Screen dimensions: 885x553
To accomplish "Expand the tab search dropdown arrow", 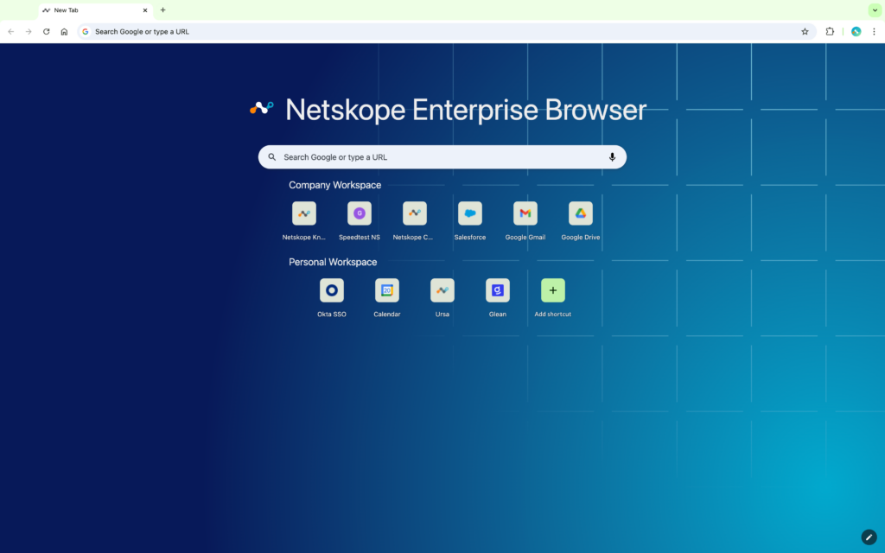I will pyautogui.click(x=875, y=10).
